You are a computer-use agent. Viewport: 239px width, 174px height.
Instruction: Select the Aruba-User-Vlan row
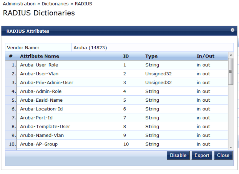[x=39, y=74]
